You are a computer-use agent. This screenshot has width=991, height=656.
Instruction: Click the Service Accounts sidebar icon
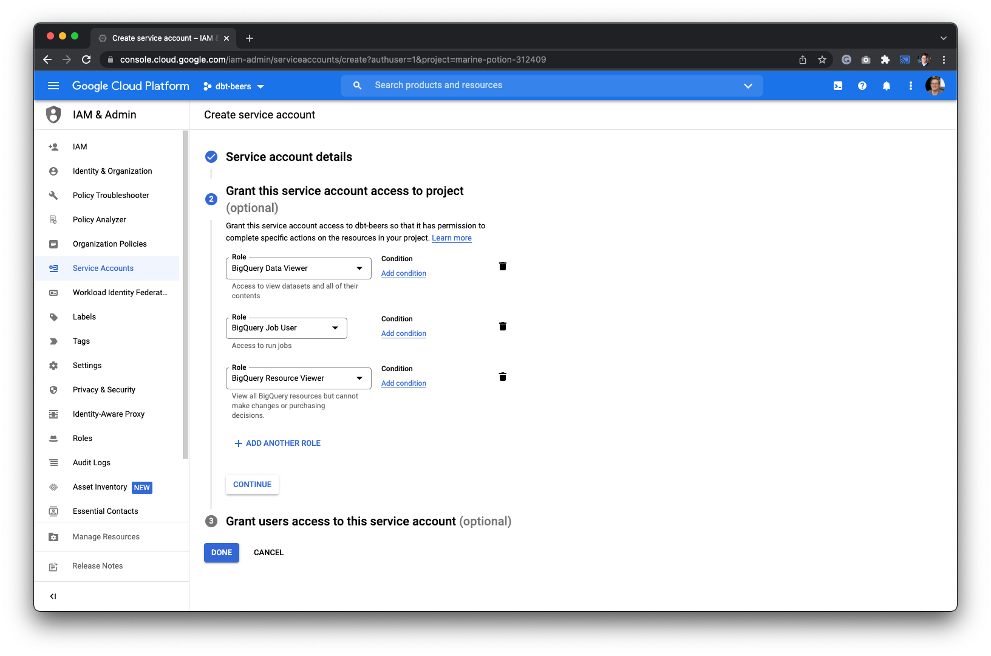(53, 268)
